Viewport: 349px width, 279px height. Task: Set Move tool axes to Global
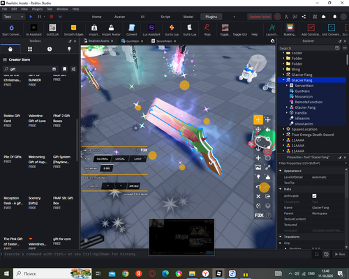[103, 159]
